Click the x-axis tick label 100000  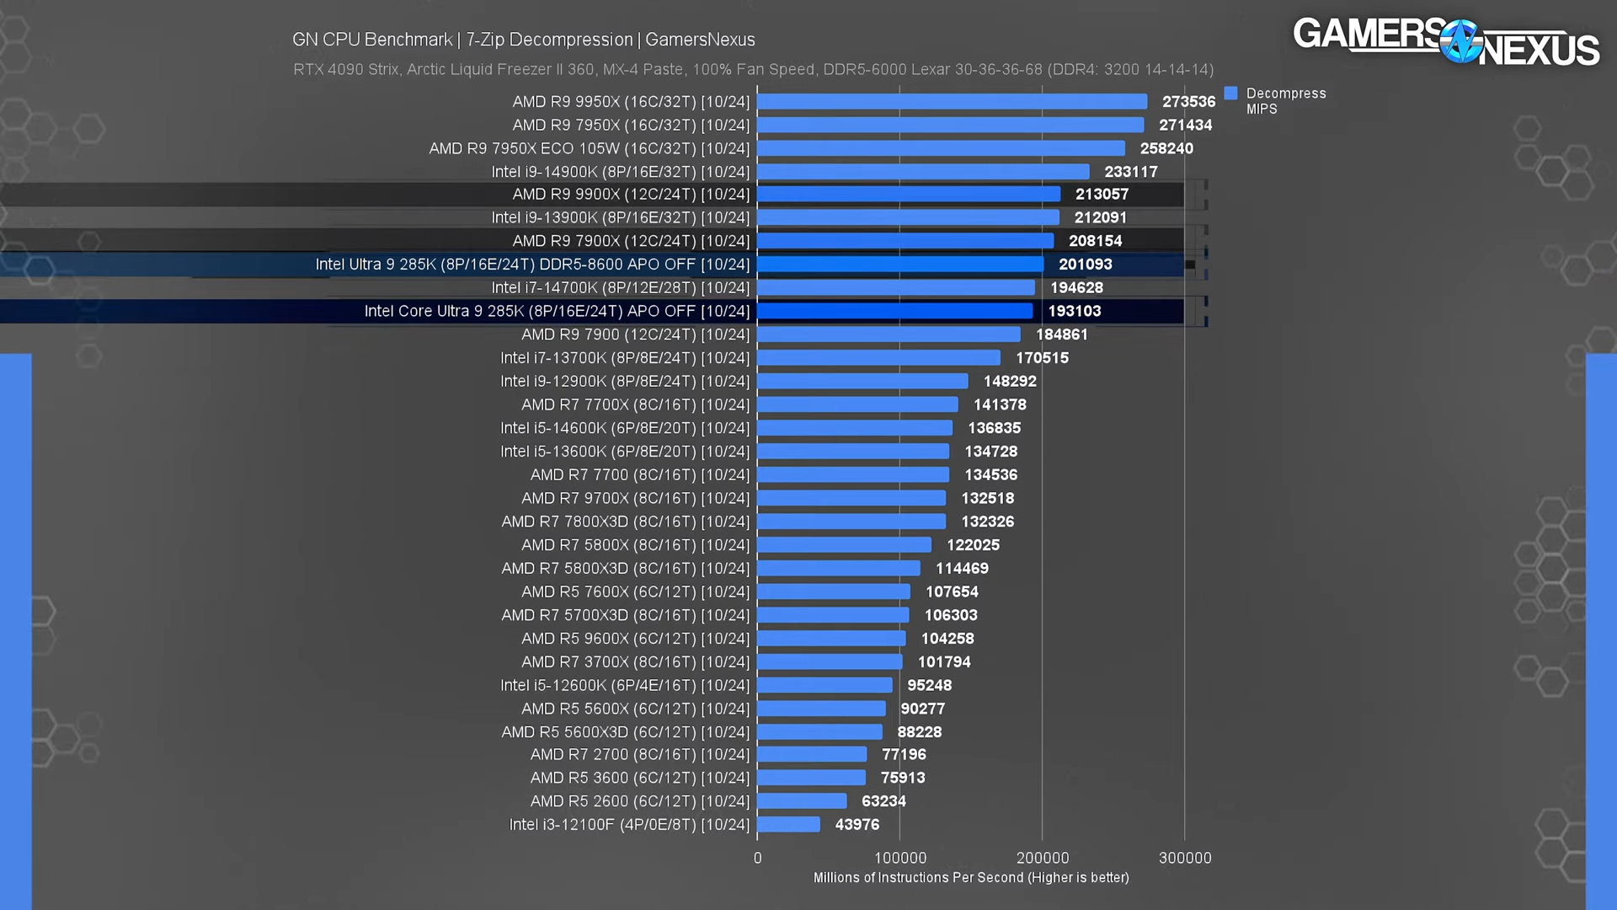click(x=900, y=858)
